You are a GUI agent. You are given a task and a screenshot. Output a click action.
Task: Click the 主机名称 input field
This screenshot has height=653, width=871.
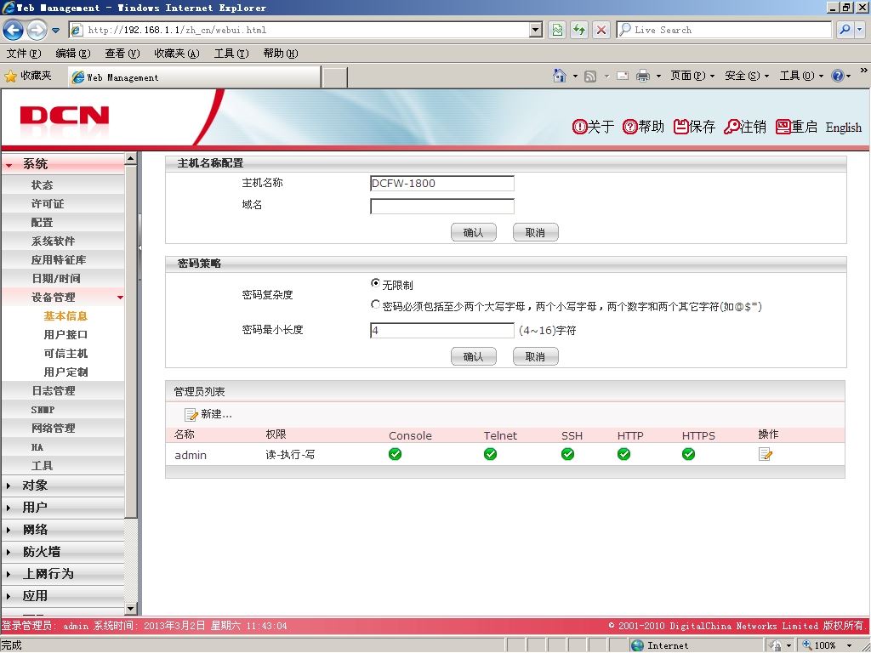pos(441,184)
